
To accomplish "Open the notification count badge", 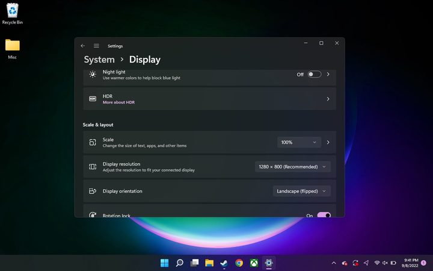I will pyautogui.click(x=423, y=263).
